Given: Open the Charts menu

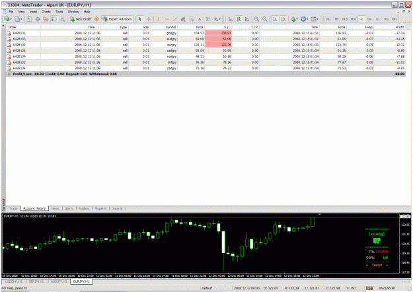Looking at the screenshot, I should 46,12.
